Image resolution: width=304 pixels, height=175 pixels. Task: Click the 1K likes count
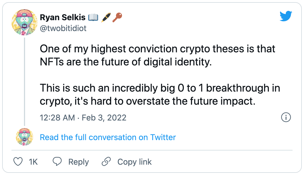point(33,162)
